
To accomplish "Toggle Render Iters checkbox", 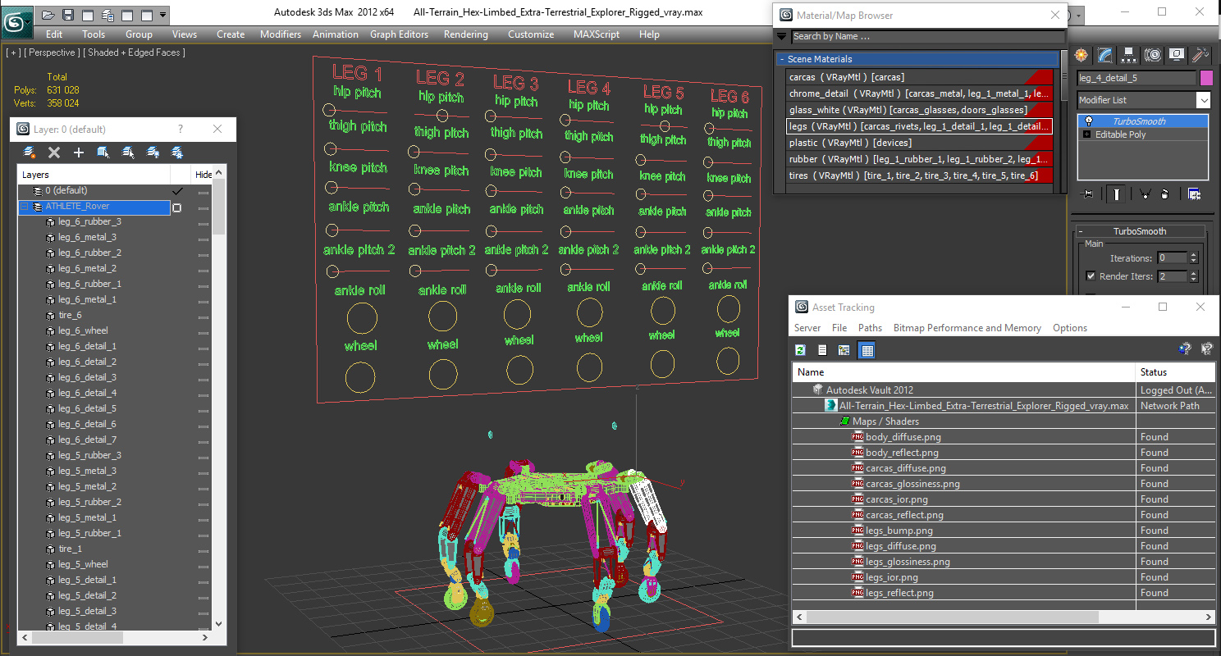I will (x=1090, y=276).
